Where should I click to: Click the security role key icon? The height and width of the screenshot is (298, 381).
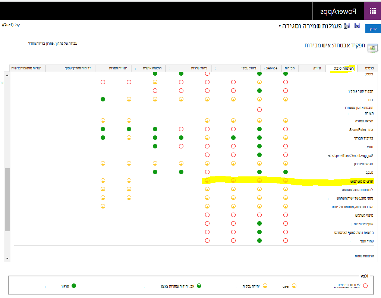(372, 48)
